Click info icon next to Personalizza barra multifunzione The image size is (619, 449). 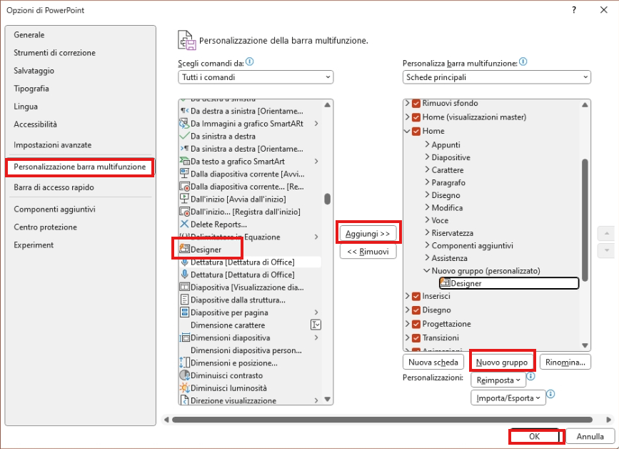[x=523, y=61]
